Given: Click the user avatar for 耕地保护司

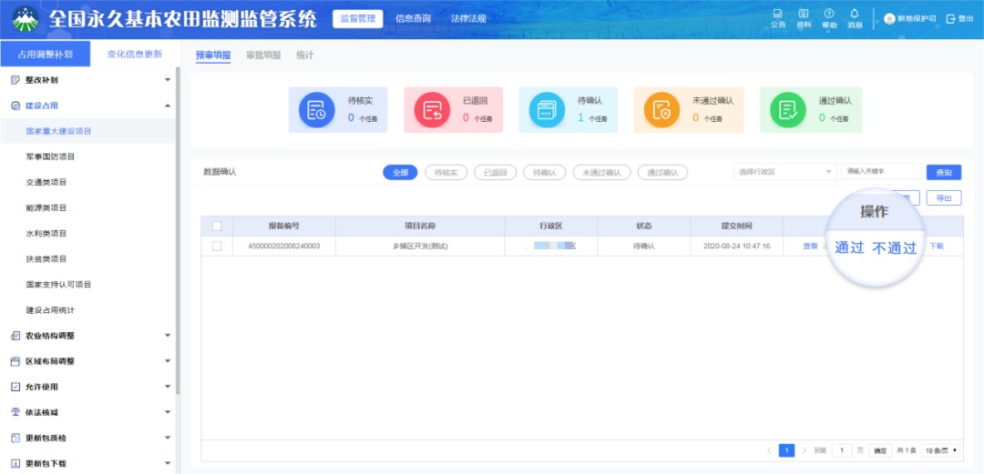Looking at the screenshot, I should click(x=889, y=19).
